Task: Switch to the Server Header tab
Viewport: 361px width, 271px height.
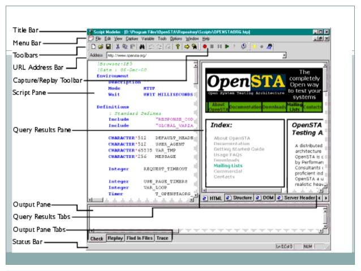Action: click(x=296, y=198)
